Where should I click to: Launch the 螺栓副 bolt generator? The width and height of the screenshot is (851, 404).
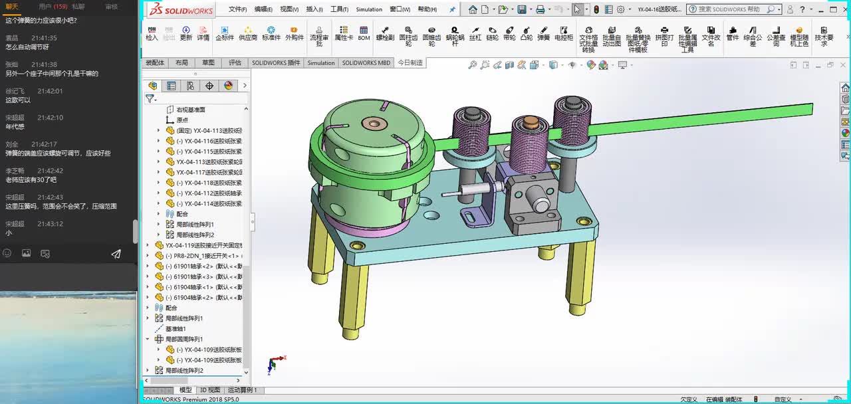(x=385, y=34)
